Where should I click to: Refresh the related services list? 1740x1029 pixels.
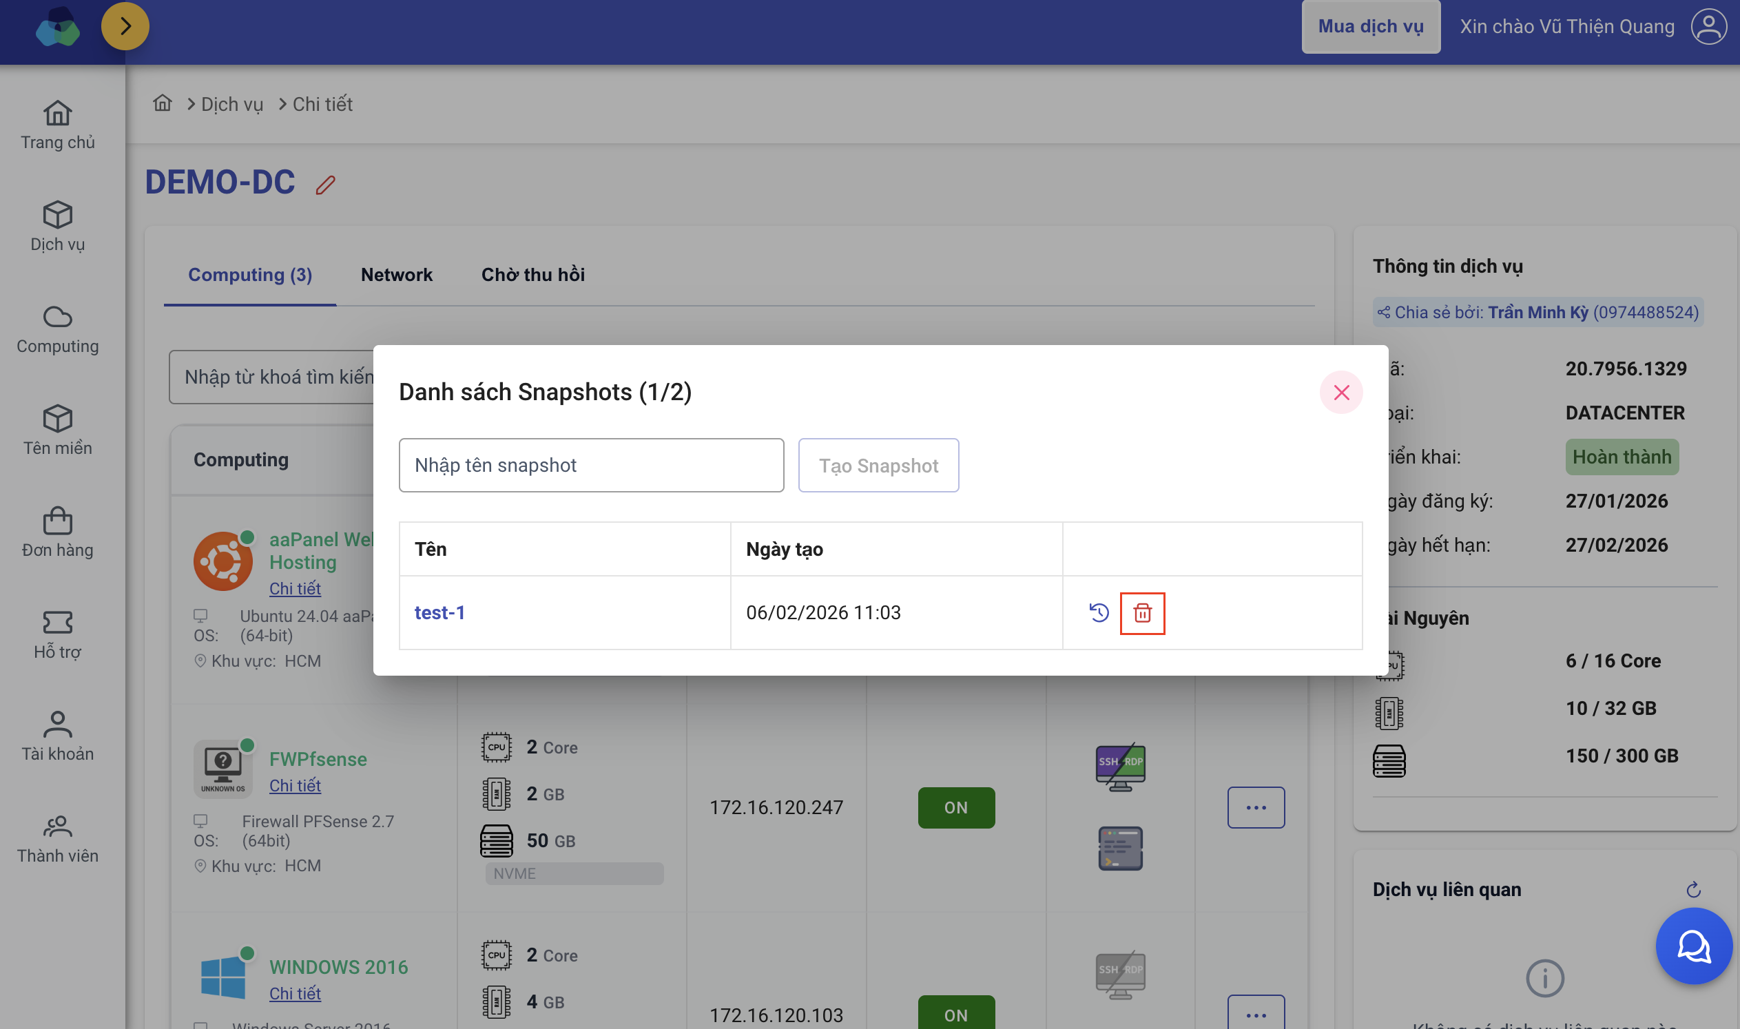[x=1693, y=890]
